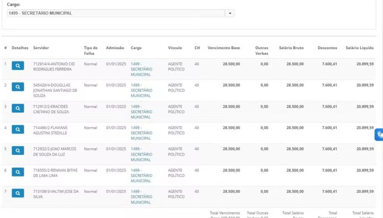Open details for Flaviane Agustini Stedille
This screenshot has width=383, height=218.
pyautogui.click(x=17, y=130)
